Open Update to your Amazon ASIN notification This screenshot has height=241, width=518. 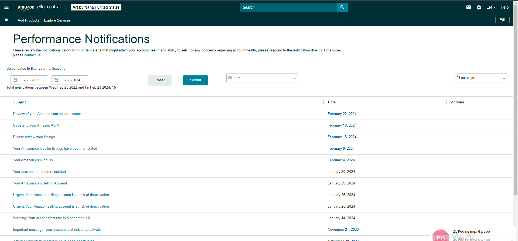pyautogui.click(x=36, y=125)
